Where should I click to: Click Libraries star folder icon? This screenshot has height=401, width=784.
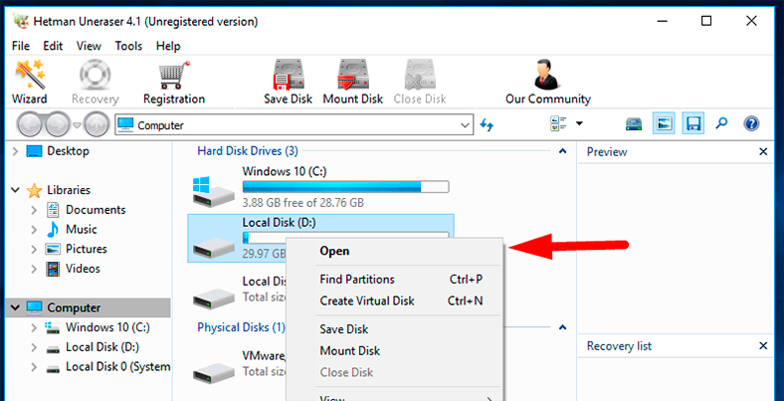point(34,190)
